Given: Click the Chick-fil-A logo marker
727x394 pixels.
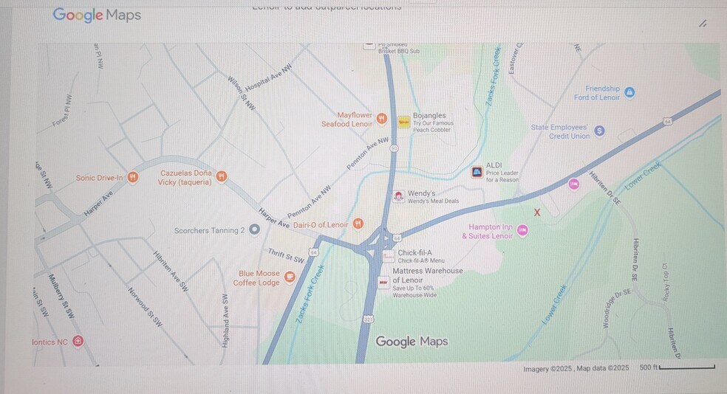Looking at the screenshot, I should tap(389, 256).
